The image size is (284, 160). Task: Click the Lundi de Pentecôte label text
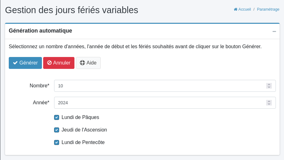point(83,142)
